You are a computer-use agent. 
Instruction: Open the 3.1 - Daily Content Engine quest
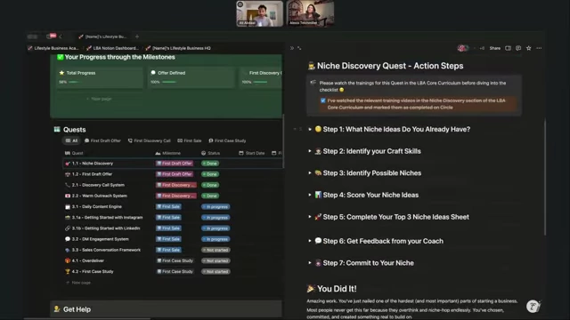pos(97,207)
